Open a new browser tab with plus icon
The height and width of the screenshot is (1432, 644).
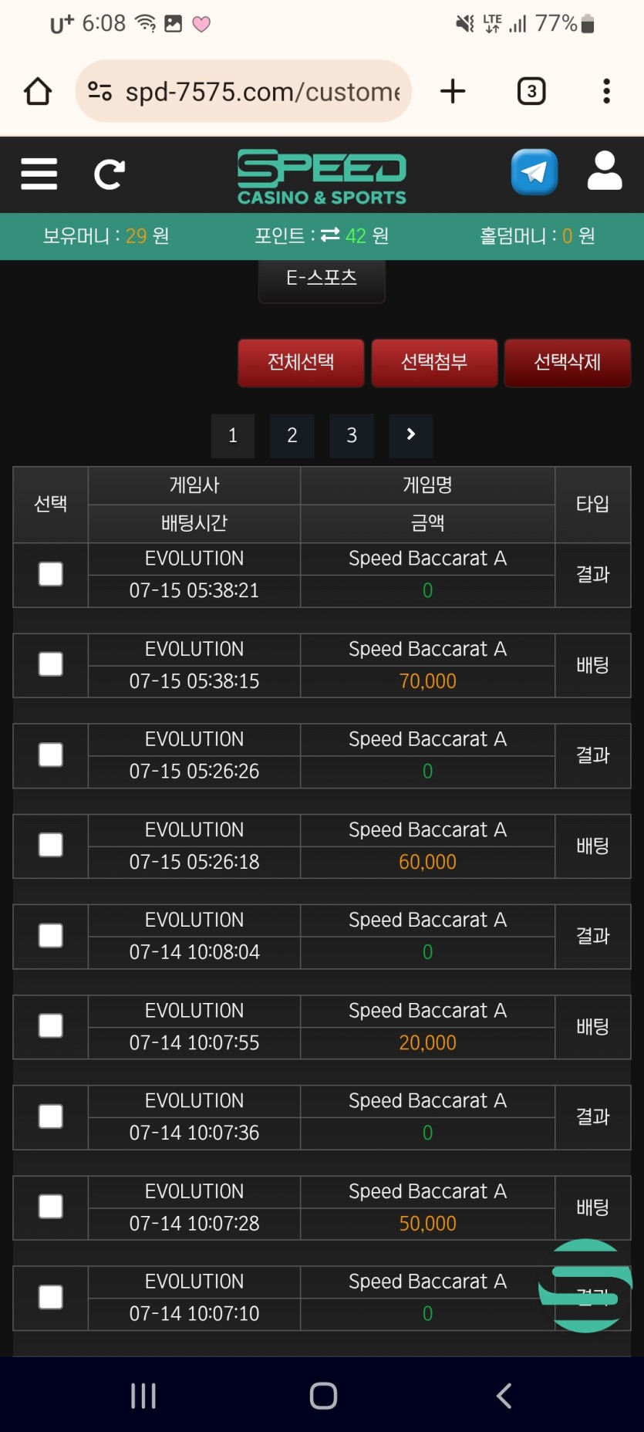tap(453, 92)
